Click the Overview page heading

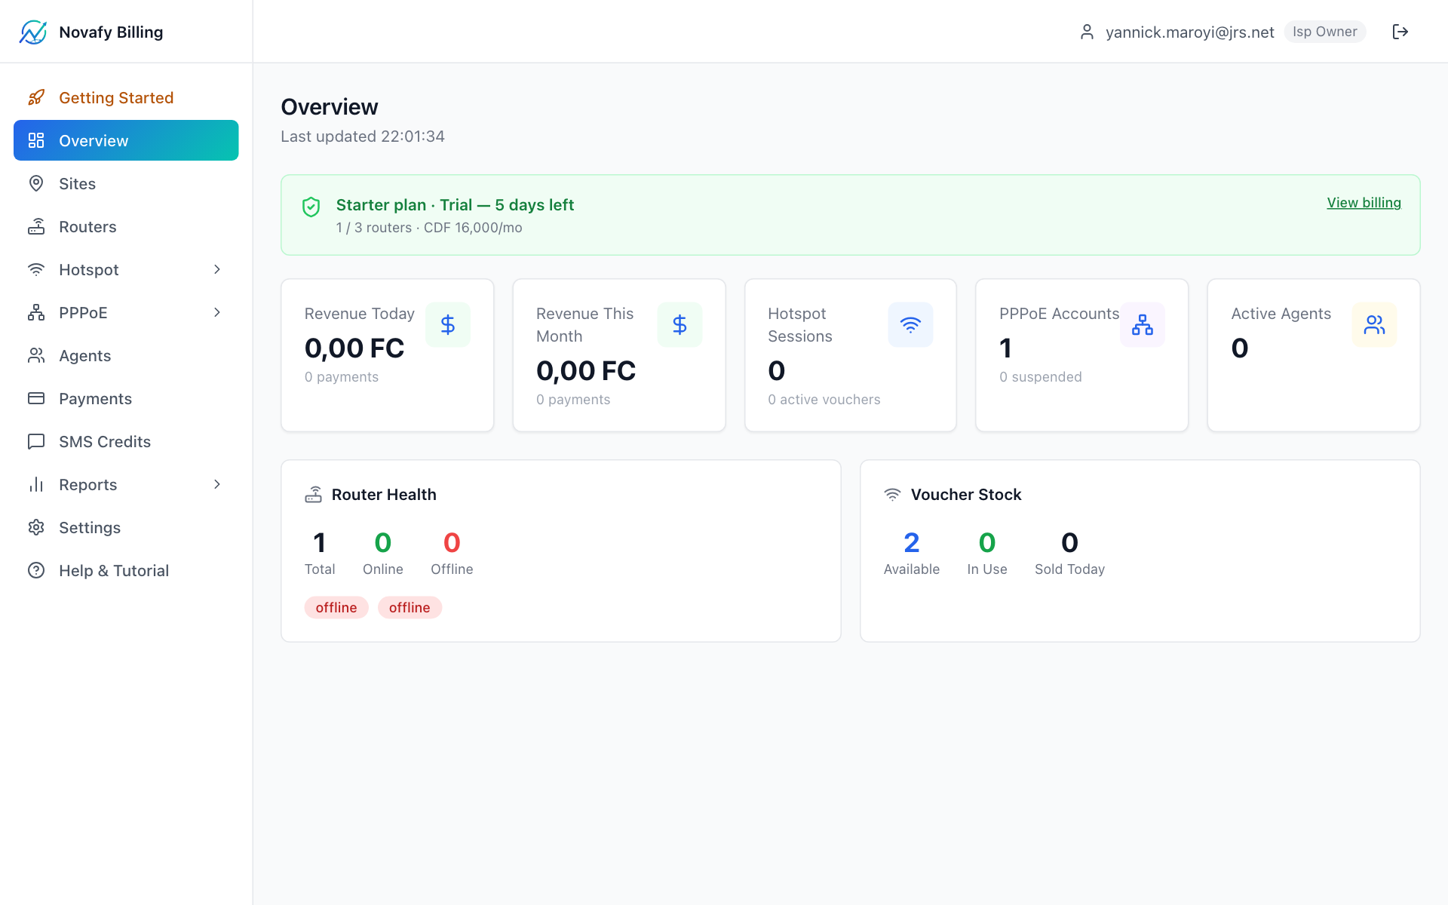tap(330, 107)
